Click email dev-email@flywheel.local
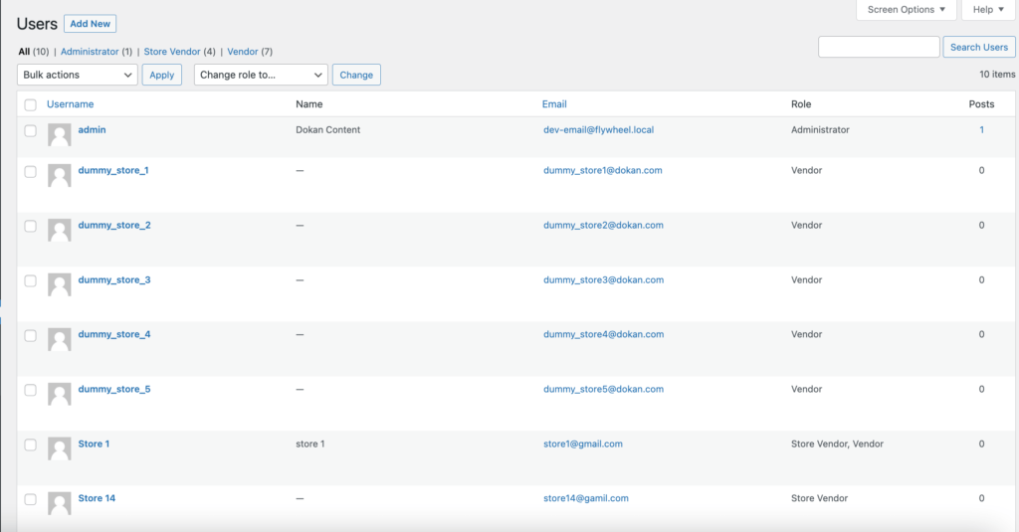 (598, 130)
